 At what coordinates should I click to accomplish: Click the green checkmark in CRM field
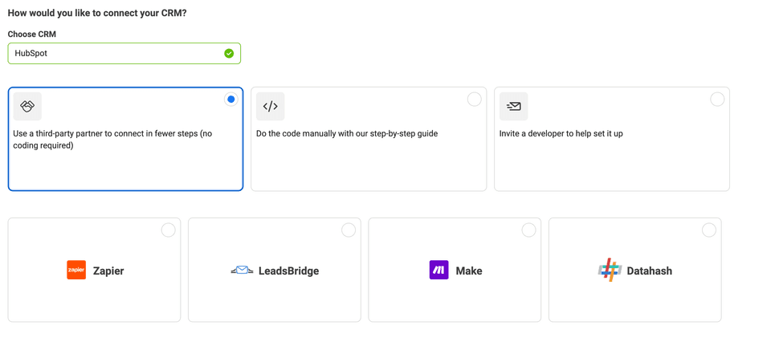point(229,54)
